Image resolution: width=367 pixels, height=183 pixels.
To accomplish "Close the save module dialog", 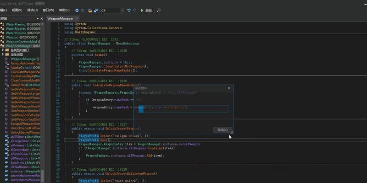I will point(229,88).
